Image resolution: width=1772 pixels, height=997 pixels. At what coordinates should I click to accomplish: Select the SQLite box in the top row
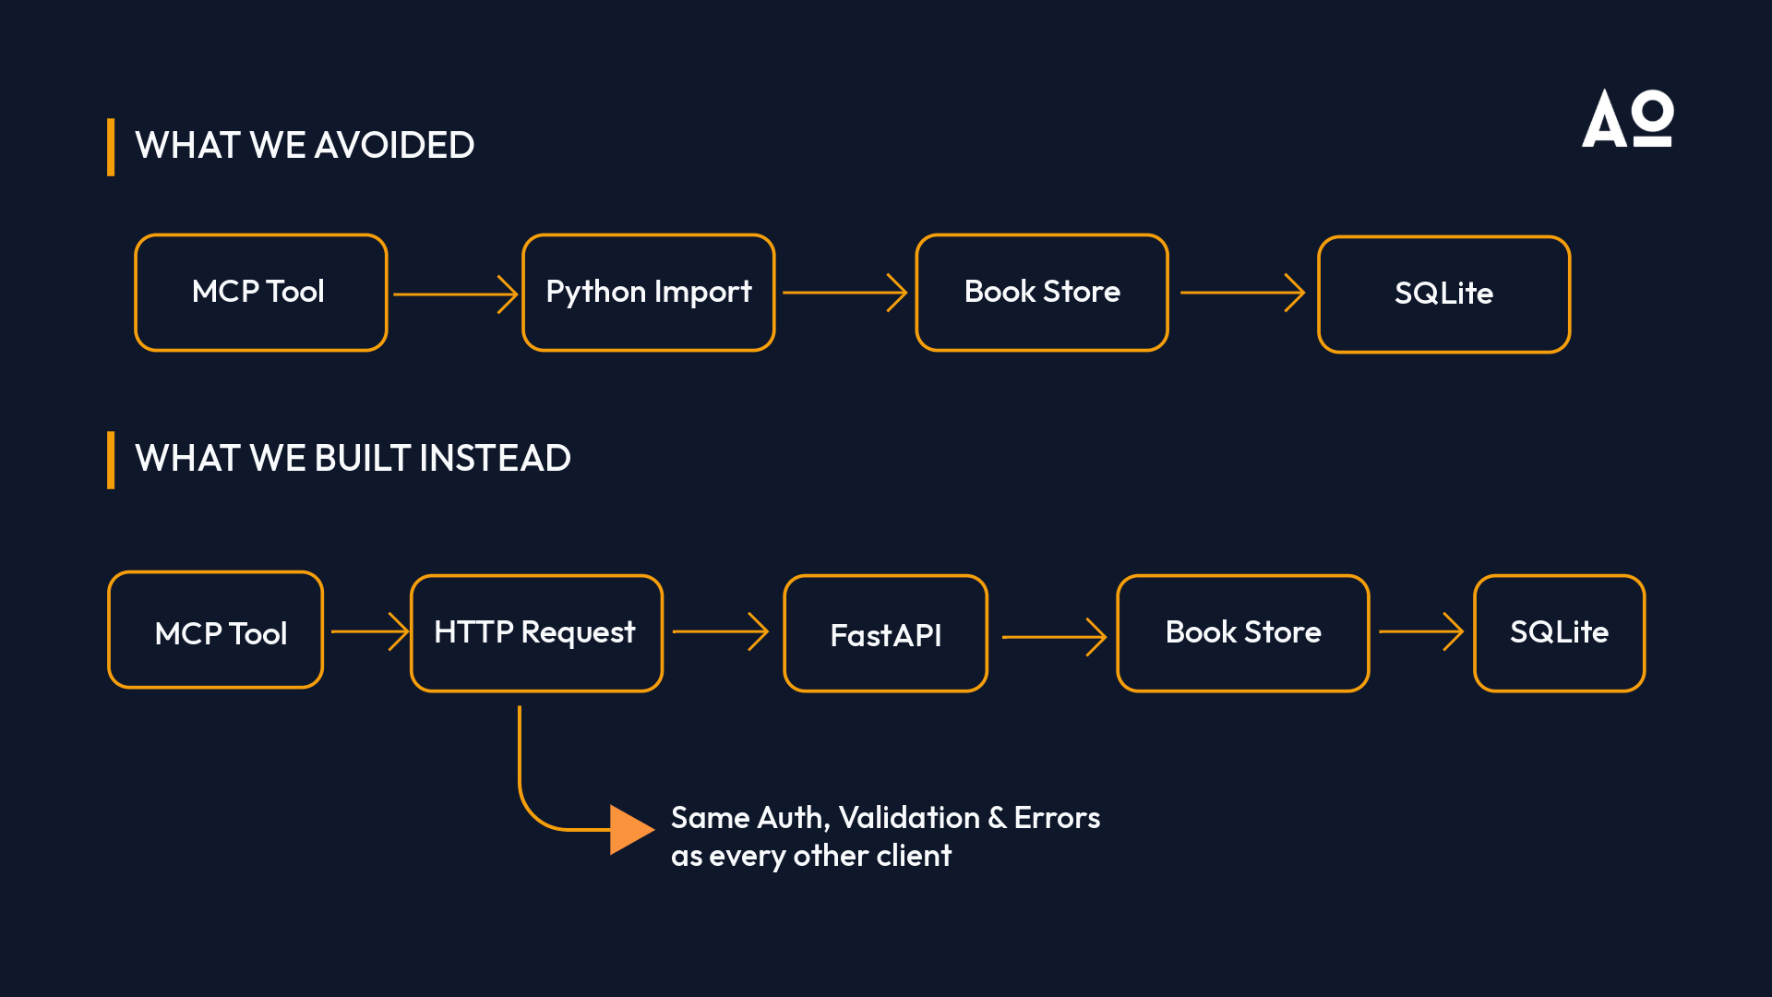(x=1444, y=294)
